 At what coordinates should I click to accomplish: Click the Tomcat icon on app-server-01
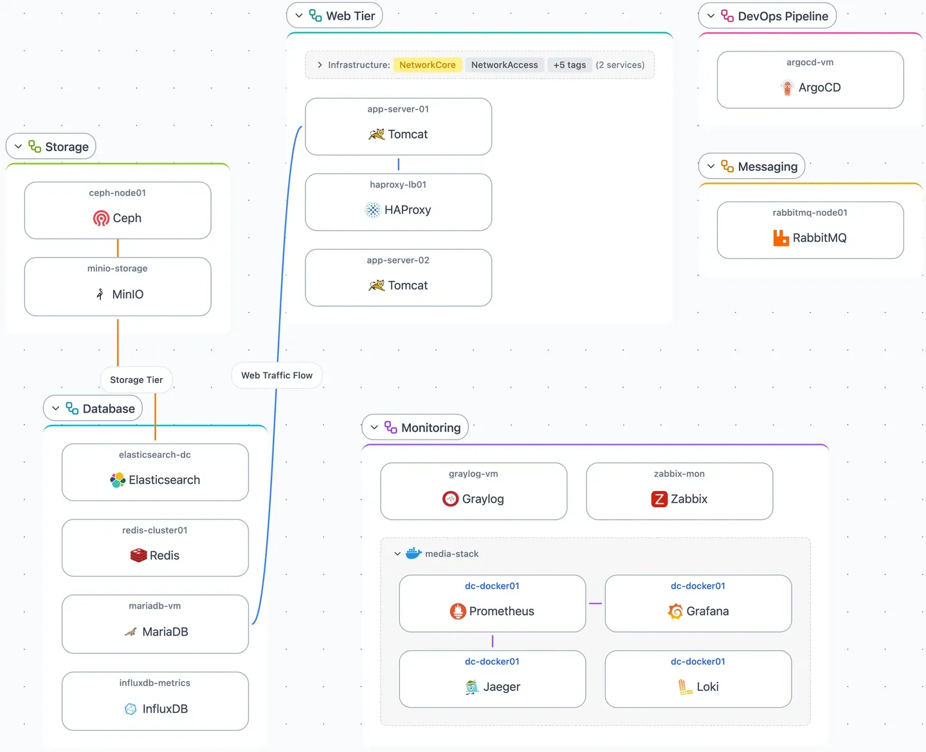coord(376,134)
